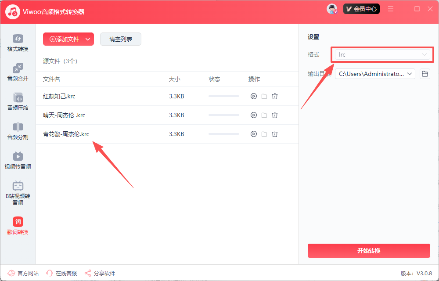Open folder for 青花瓷-周杰伦.krc

pyautogui.click(x=264, y=134)
